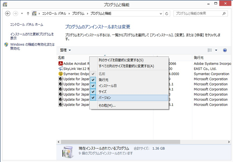Maximize the プログラムと機能 window
Viewport: 233px width, 162px height.
click(x=216, y=3)
